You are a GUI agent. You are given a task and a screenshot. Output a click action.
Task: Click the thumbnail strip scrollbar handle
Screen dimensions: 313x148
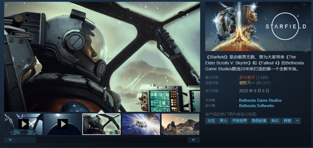click(x=26, y=140)
